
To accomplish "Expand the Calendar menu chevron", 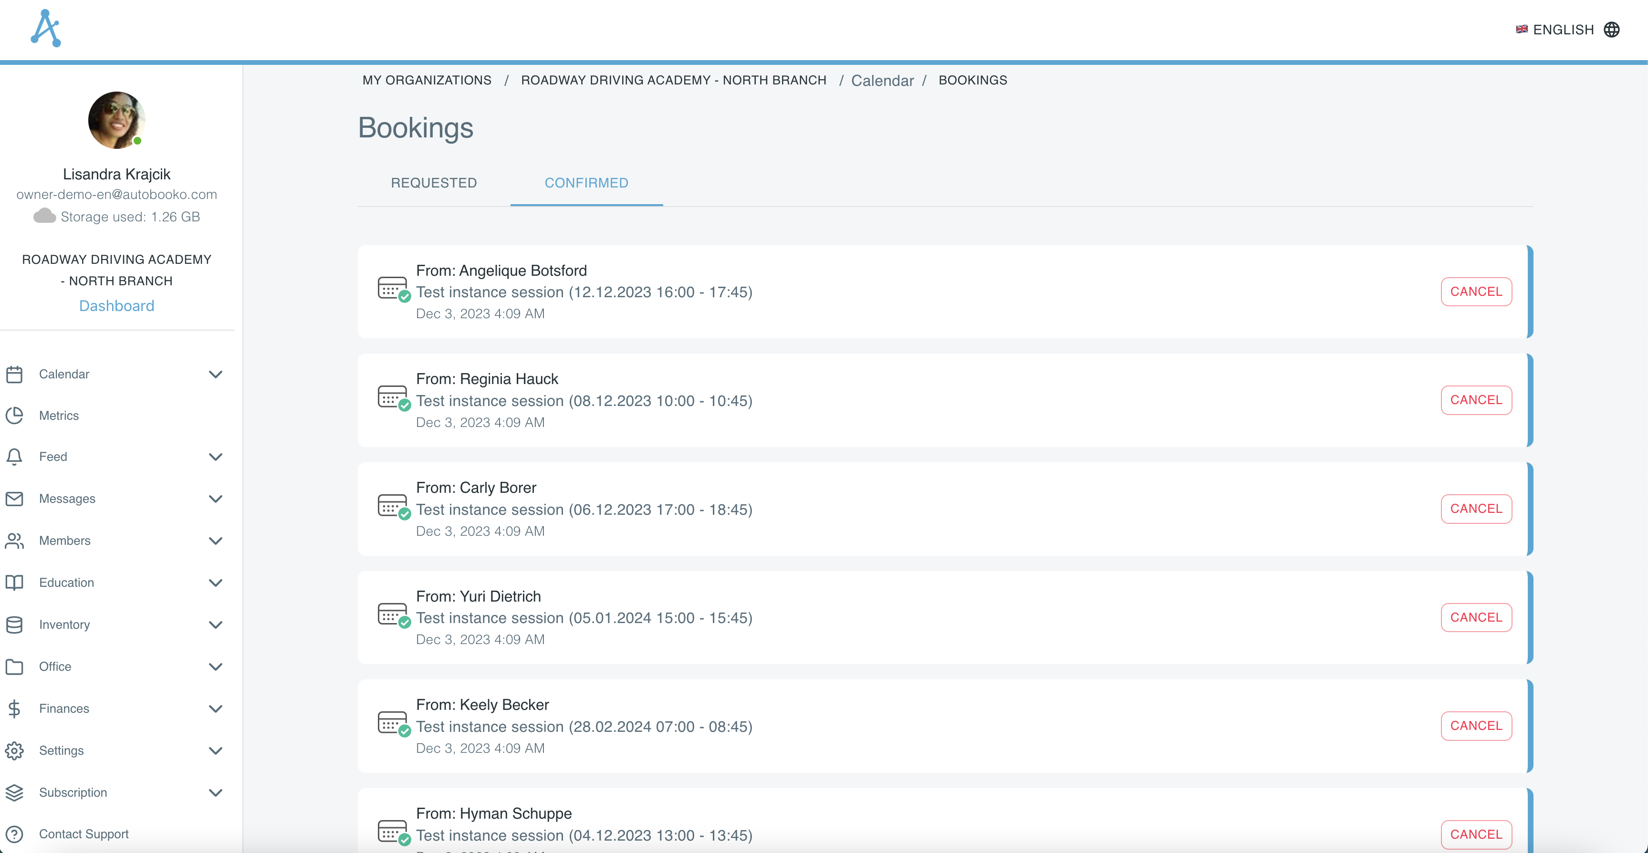I will (x=216, y=374).
